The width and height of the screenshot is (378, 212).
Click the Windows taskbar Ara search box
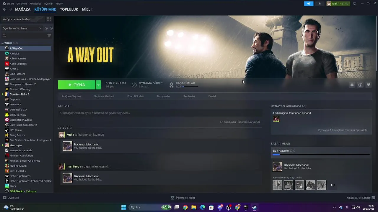point(151,207)
